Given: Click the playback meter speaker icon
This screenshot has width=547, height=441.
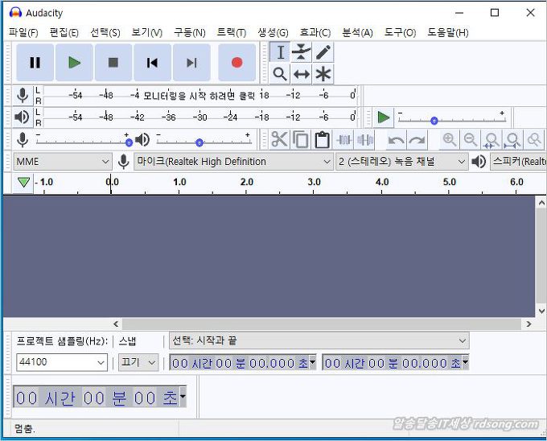Looking at the screenshot, I should [22, 117].
